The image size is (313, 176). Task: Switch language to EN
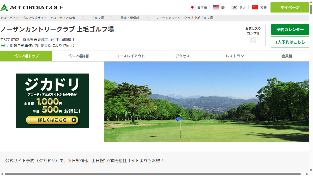pos(223,8)
